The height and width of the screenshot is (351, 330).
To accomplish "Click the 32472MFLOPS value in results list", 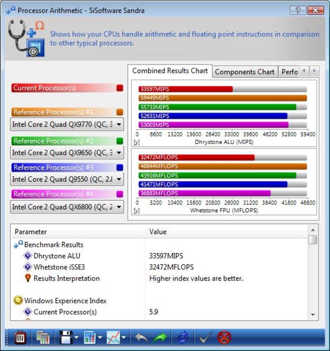I will click(x=171, y=267).
